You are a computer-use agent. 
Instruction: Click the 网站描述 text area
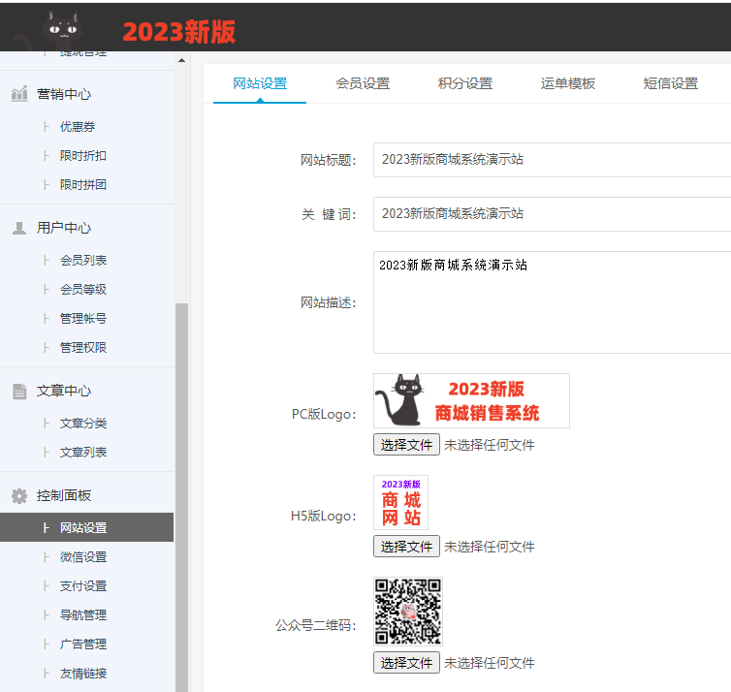(x=552, y=302)
